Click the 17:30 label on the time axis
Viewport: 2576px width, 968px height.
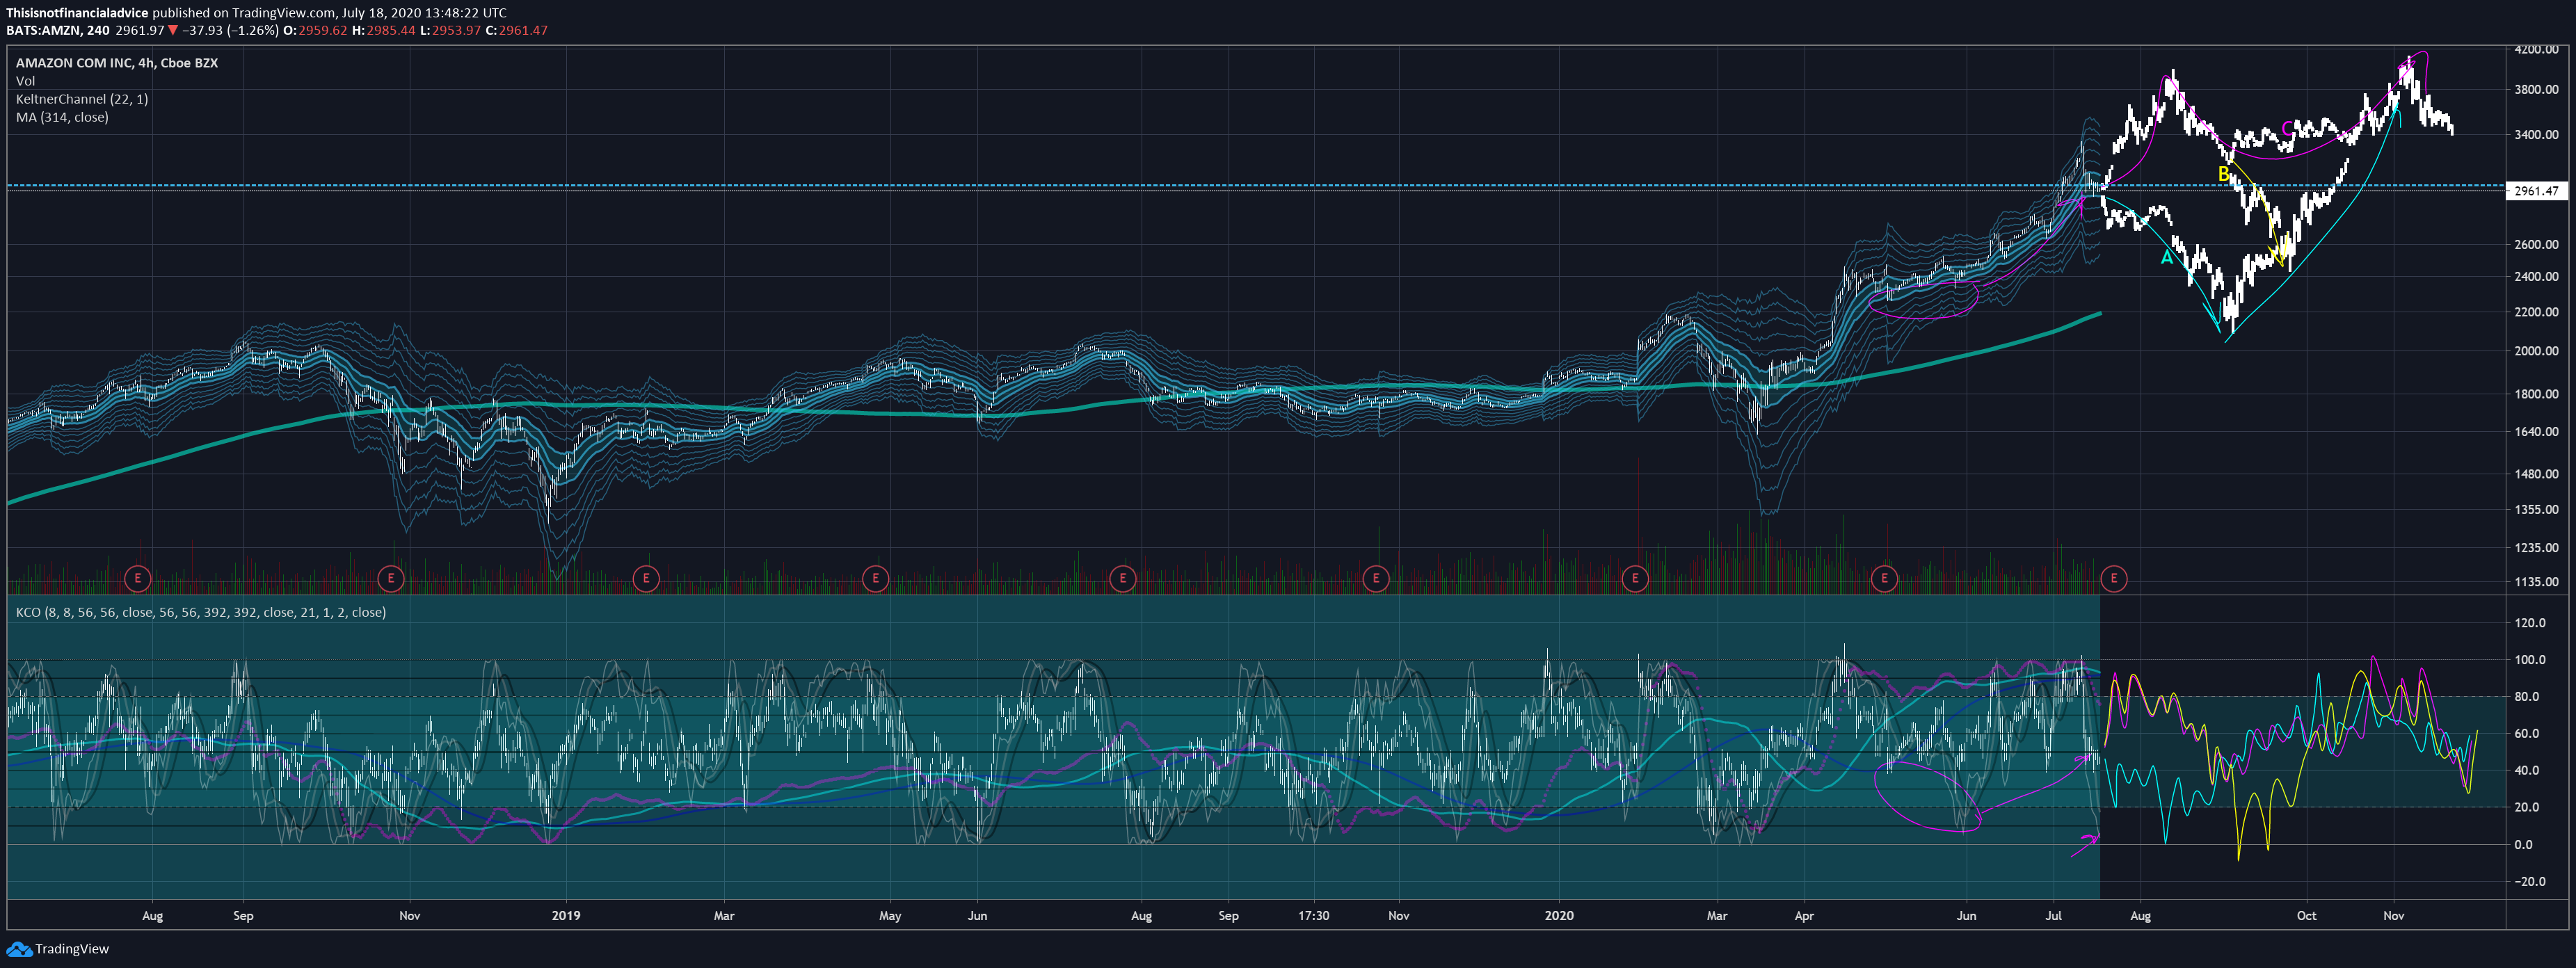click(x=1313, y=915)
